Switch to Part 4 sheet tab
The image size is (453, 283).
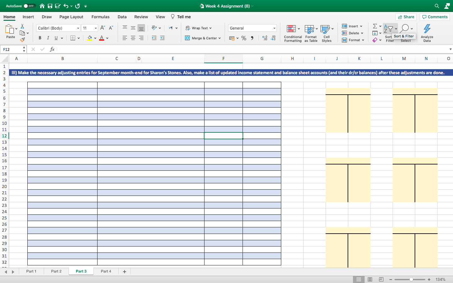(x=106, y=271)
